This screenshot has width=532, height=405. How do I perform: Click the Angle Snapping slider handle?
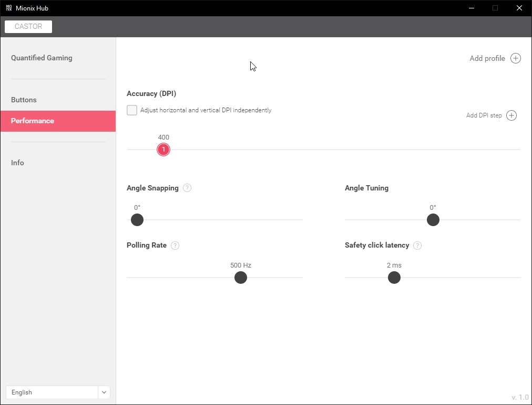[x=137, y=220]
